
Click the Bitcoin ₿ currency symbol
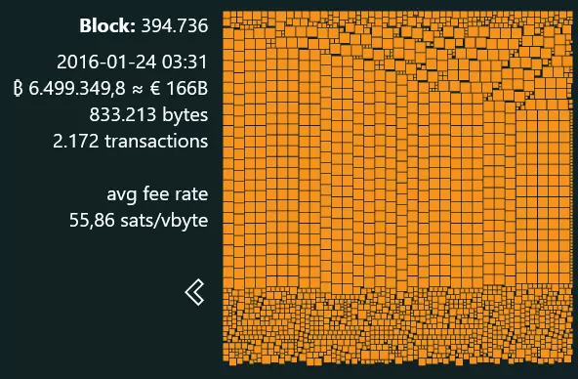[18, 89]
